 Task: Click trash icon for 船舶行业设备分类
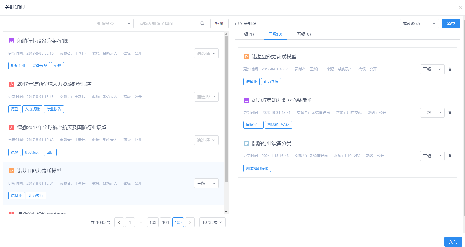pyautogui.click(x=450, y=156)
